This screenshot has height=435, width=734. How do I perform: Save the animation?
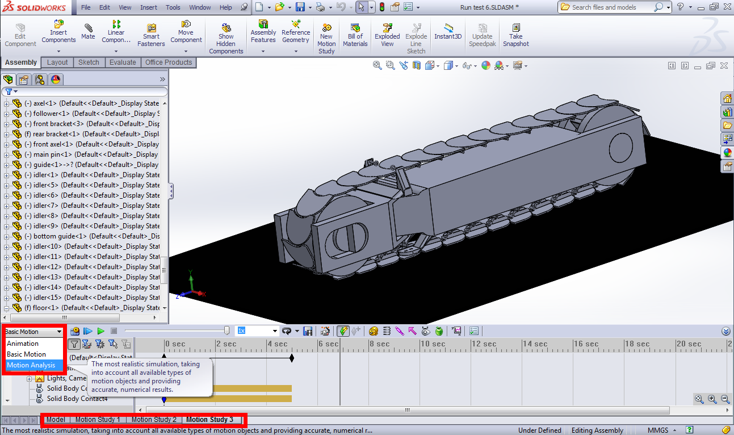[x=308, y=331]
